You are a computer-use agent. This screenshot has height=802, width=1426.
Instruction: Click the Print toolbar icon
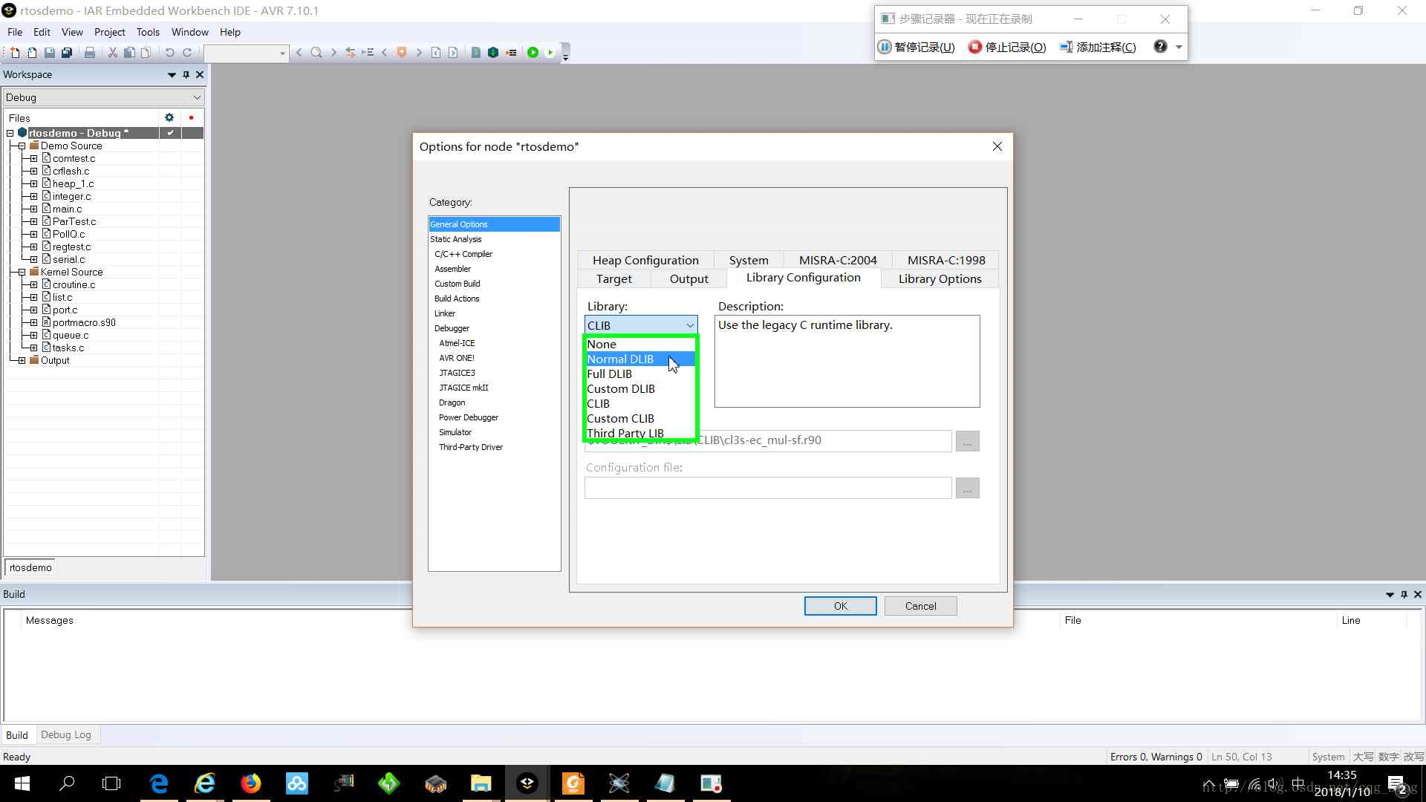pyautogui.click(x=90, y=53)
